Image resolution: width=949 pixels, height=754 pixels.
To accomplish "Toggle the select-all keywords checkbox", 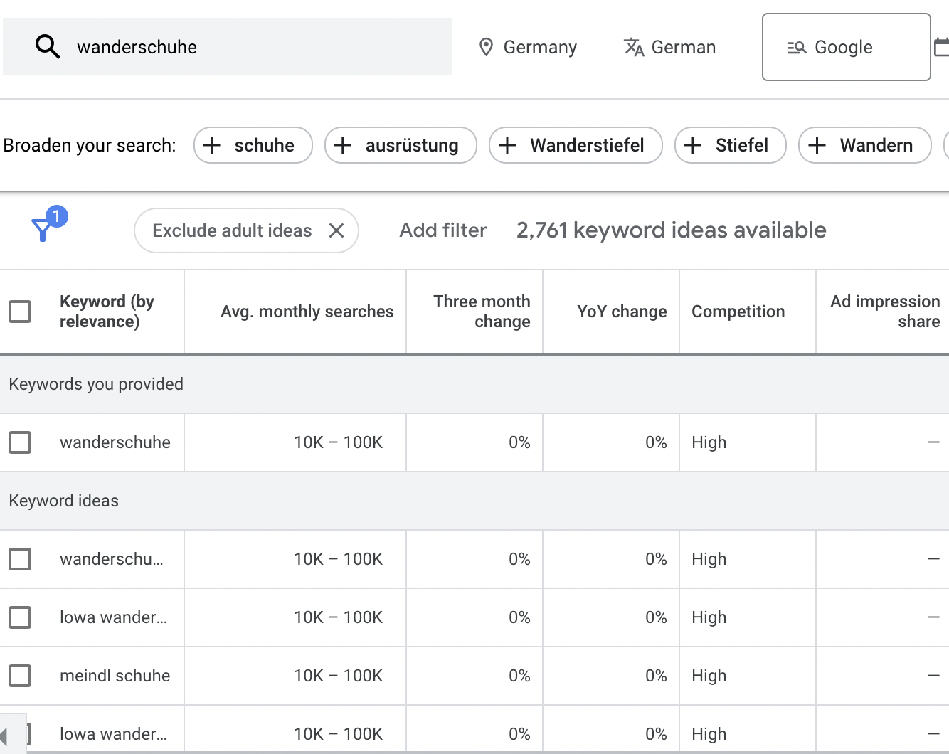I will tap(20, 312).
